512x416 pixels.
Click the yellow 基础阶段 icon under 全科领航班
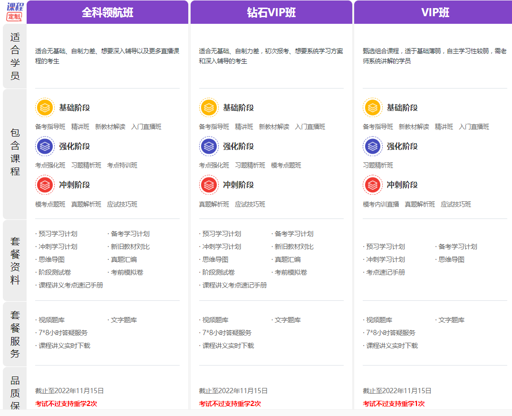click(45, 107)
